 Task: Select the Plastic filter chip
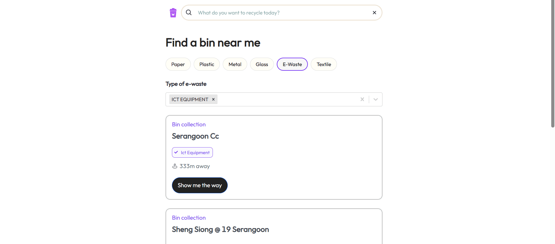[x=207, y=64]
